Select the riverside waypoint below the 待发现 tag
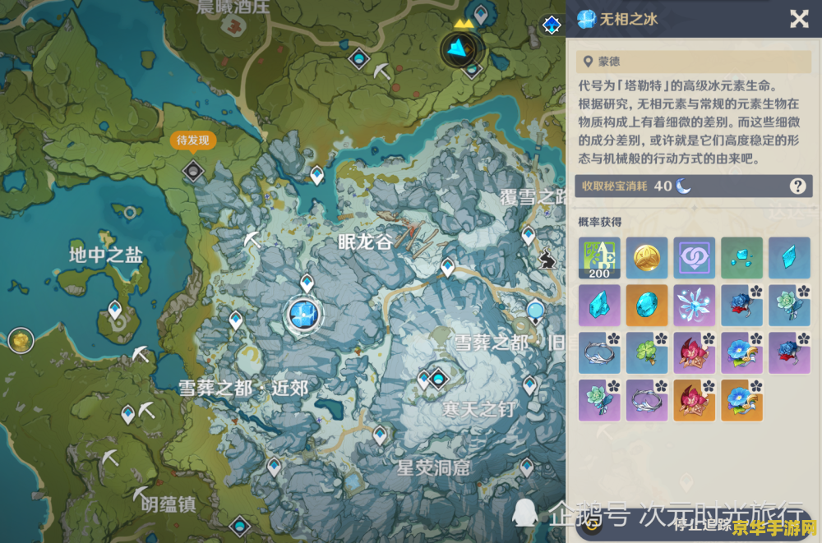The width and height of the screenshot is (822, 543). point(316,174)
